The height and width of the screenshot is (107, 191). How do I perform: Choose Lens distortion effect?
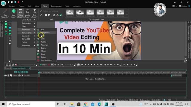coord(47,60)
